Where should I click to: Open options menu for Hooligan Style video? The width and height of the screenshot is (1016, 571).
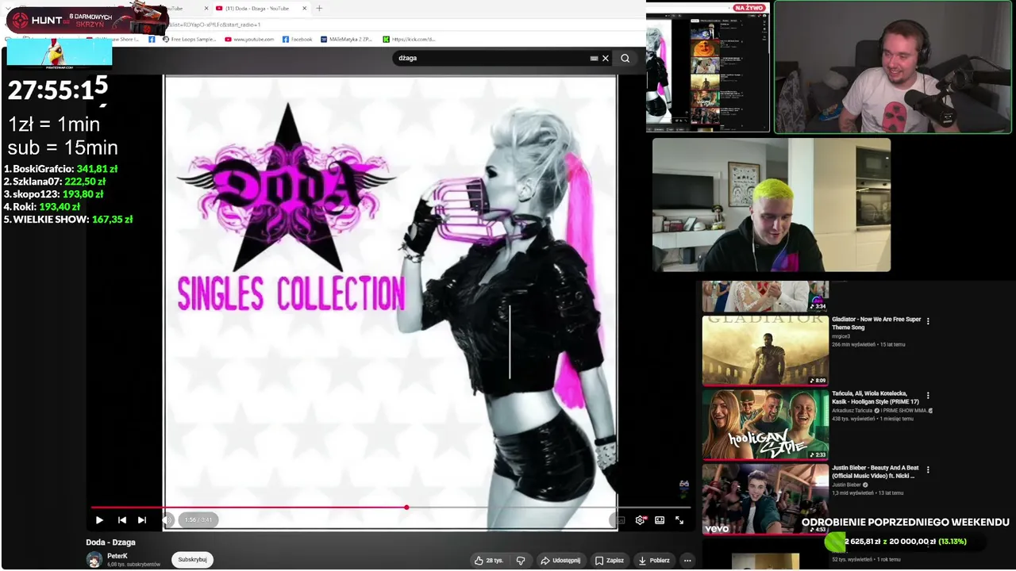928,395
